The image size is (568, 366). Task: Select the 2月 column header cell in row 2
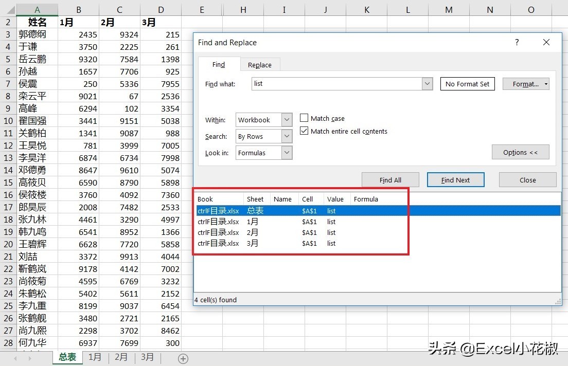pyautogui.click(x=119, y=22)
